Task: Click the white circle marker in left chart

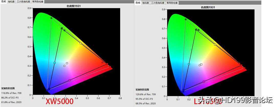Action: pos(64,66)
